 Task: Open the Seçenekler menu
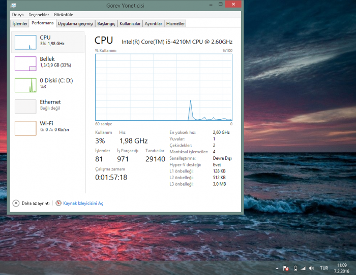coord(39,15)
